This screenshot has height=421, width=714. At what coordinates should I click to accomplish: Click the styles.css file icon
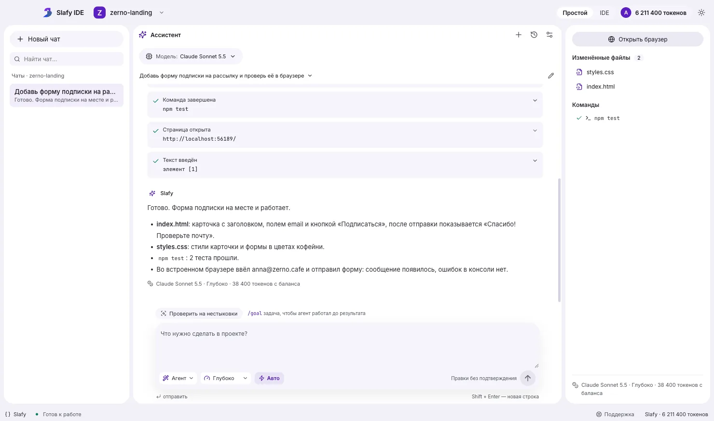(x=579, y=72)
